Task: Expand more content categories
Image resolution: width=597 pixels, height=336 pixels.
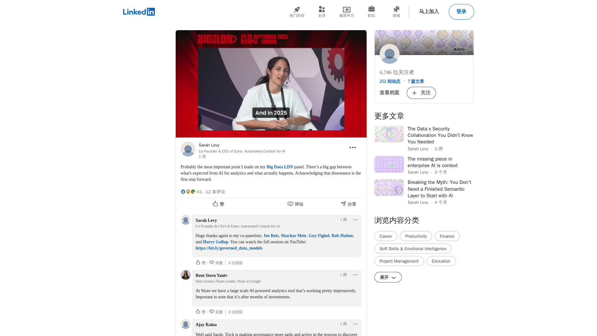Action: click(x=388, y=277)
